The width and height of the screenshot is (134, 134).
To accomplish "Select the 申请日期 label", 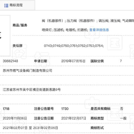I will tap(40, 61).
